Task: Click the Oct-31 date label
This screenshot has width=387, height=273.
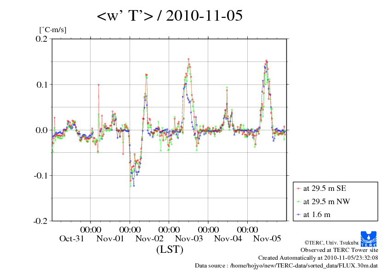Action: [72, 239]
